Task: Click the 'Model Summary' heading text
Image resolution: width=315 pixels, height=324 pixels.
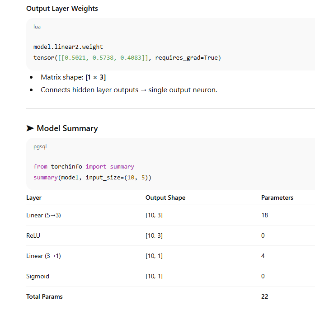Action: (67, 128)
